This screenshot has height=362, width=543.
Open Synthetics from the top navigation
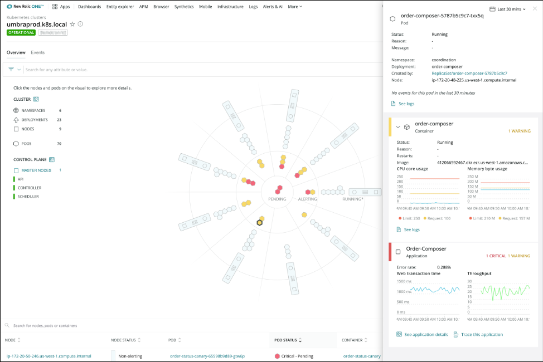pyautogui.click(x=184, y=7)
